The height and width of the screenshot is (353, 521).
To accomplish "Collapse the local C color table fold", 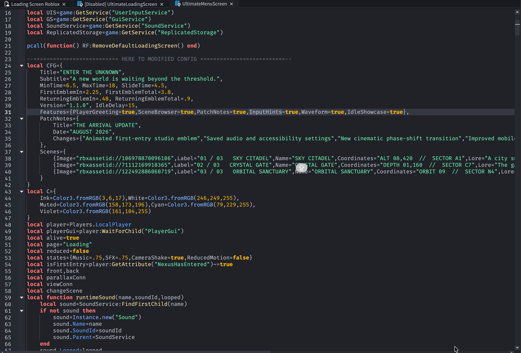I will click(22, 191).
